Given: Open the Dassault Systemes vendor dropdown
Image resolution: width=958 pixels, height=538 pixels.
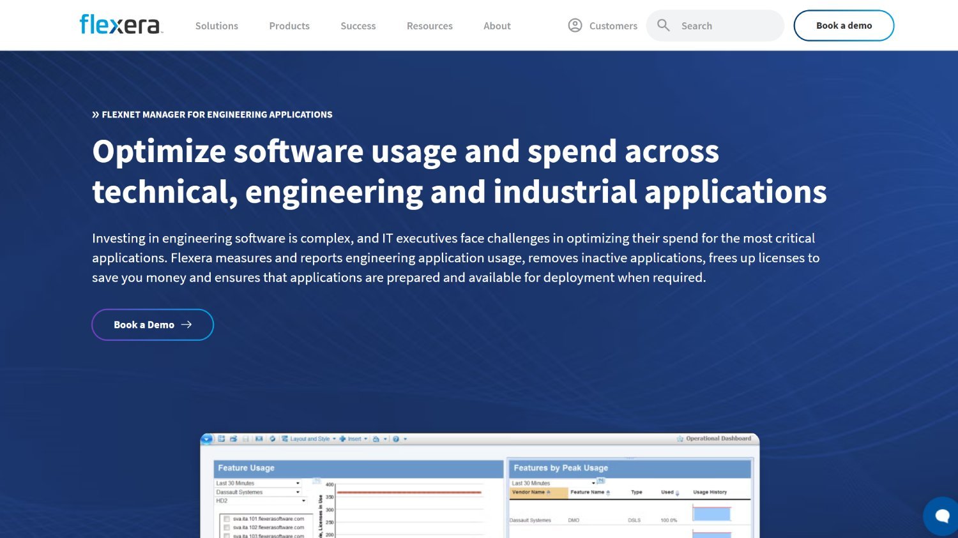Looking at the screenshot, I should tap(298, 492).
